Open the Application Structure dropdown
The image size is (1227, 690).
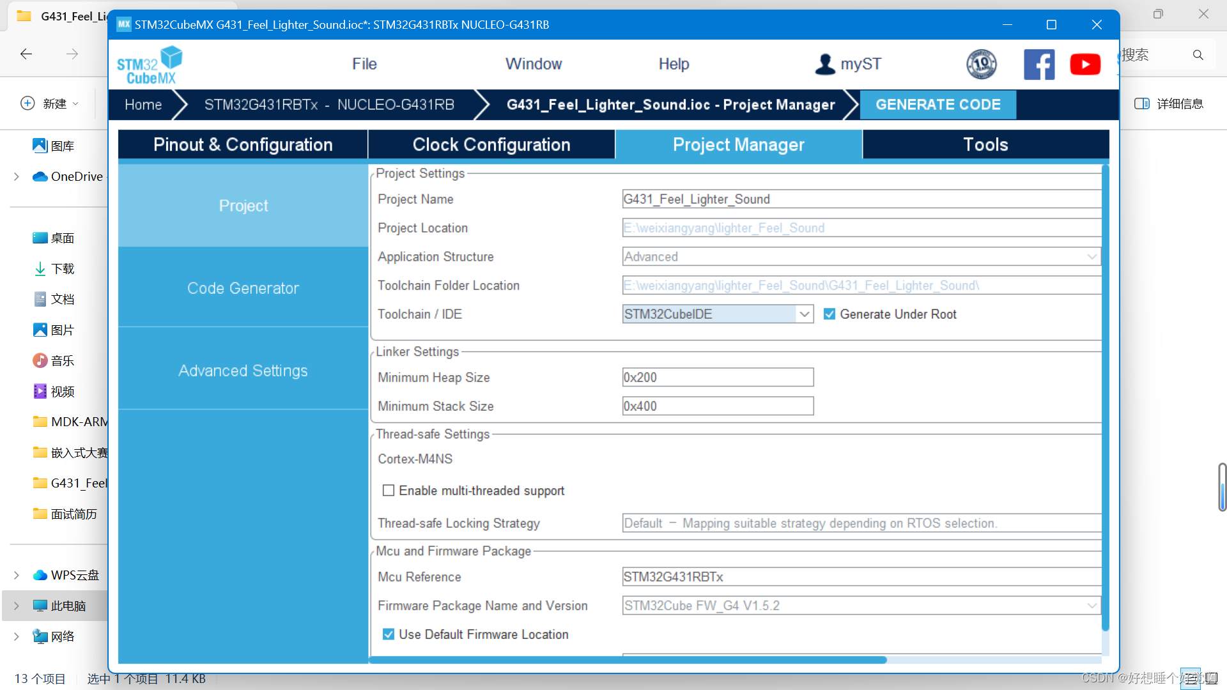[x=861, y=256]
